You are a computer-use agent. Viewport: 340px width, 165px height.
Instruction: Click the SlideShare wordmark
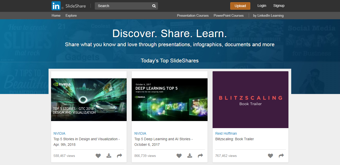76,6
